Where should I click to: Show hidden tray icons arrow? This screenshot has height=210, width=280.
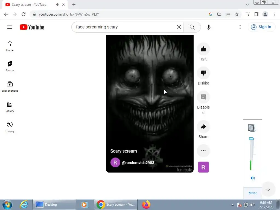tap(232, 205)
